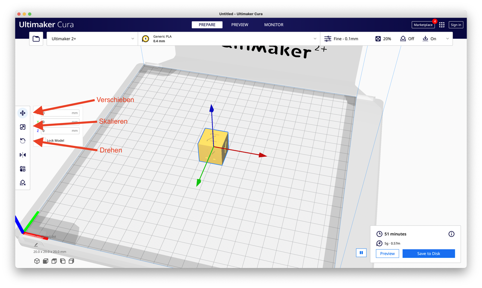Select the Move tool
This screenshot has width=482, height=288.
point(23,113)
